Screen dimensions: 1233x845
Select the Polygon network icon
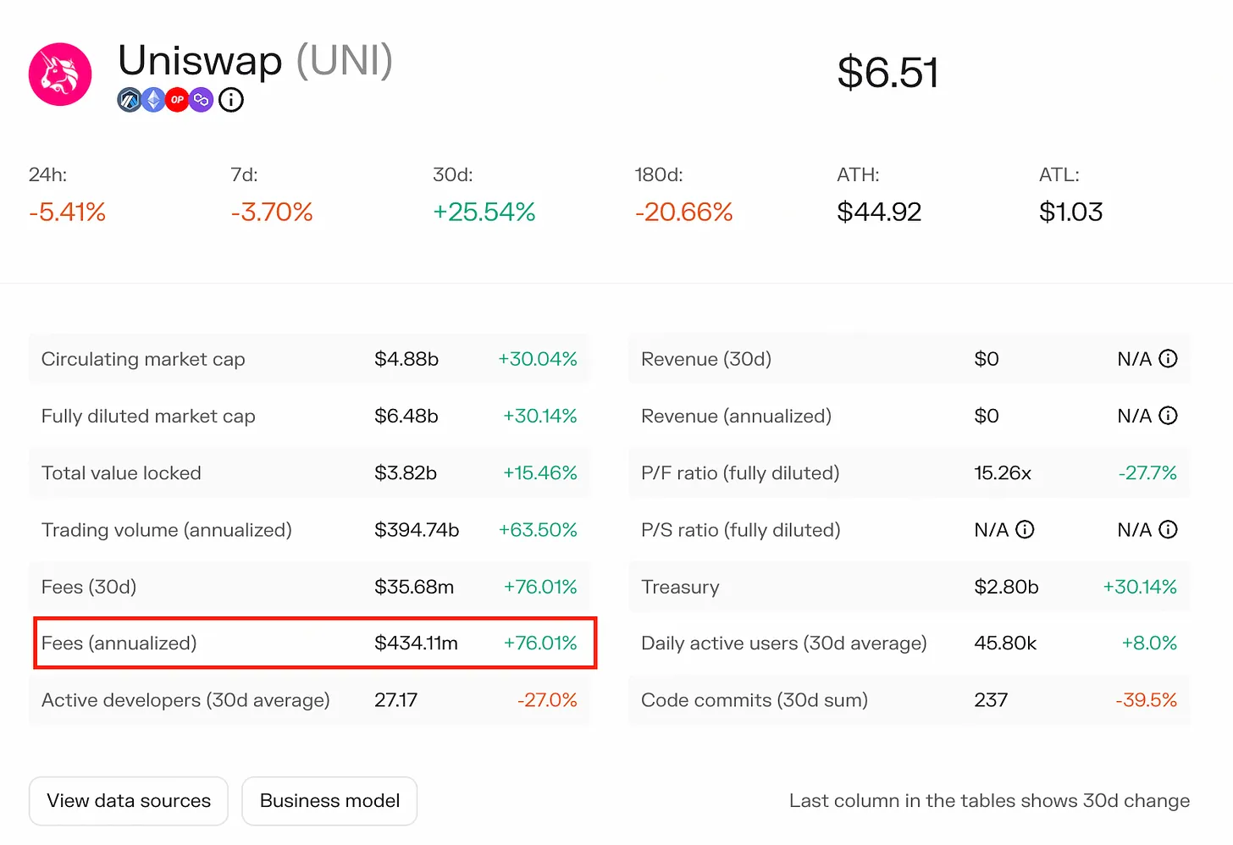202,100
